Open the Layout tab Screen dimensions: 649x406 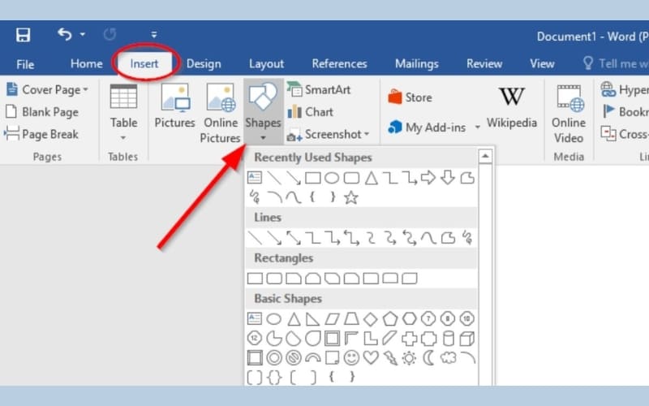(x=267, y=64)
